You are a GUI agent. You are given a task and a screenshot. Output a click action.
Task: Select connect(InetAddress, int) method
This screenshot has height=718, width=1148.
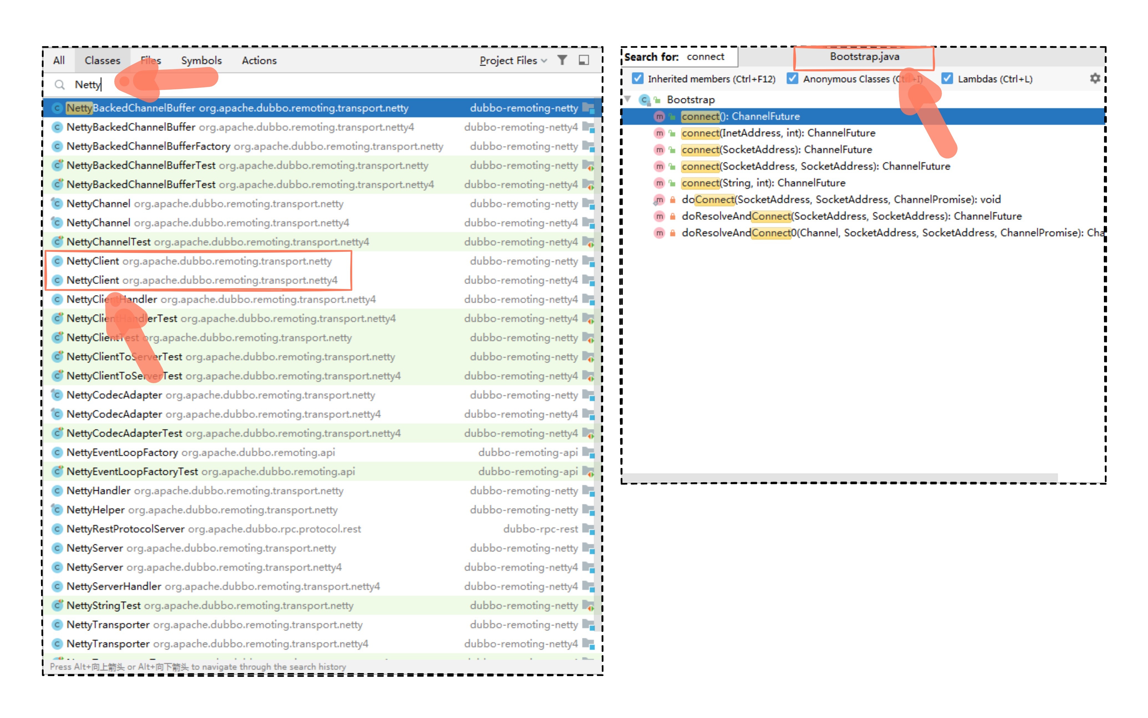click(x=778, y=133)
